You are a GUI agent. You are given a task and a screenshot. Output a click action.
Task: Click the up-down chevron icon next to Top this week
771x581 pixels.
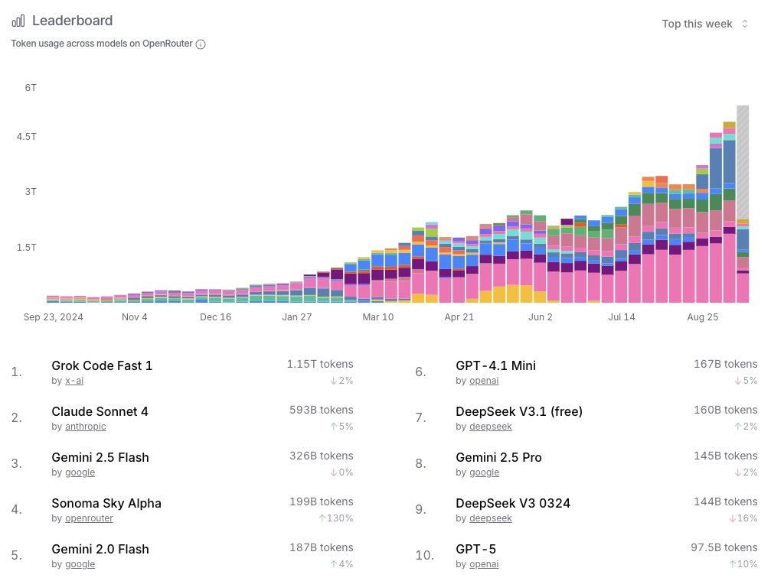click(x=745, y=24)
